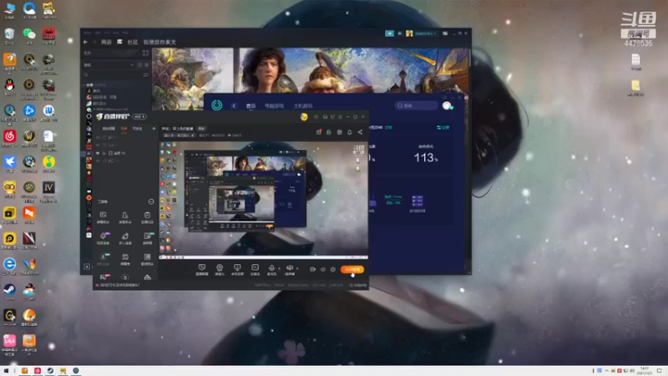Viewport: 668px width, 376px height.
Task: Click the first labeled icon of streaming bottom toolbar
Action: click(x=201, y=267)
